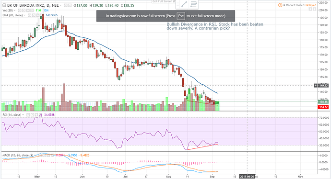This screenshot has width=331, height=179.
Task: Select the horizontal lines drawing tool
Action: click(193, 4)
